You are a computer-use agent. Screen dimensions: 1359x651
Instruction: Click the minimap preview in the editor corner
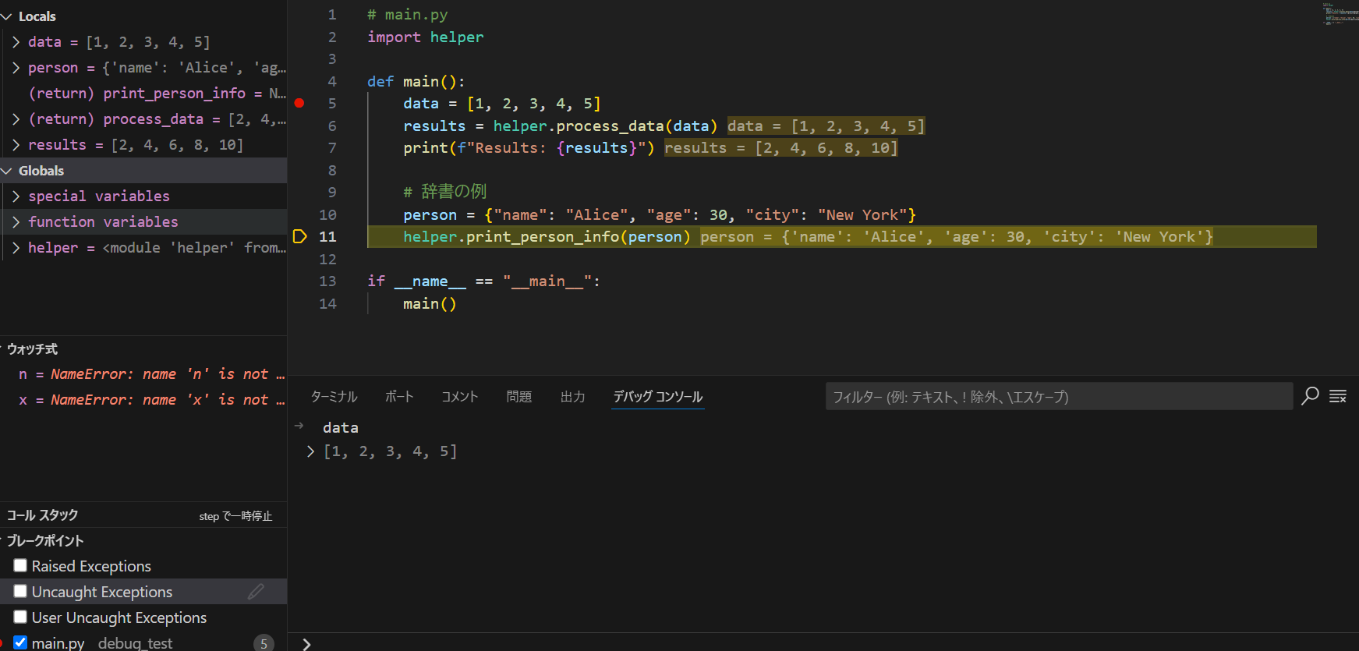[1340, 13]
